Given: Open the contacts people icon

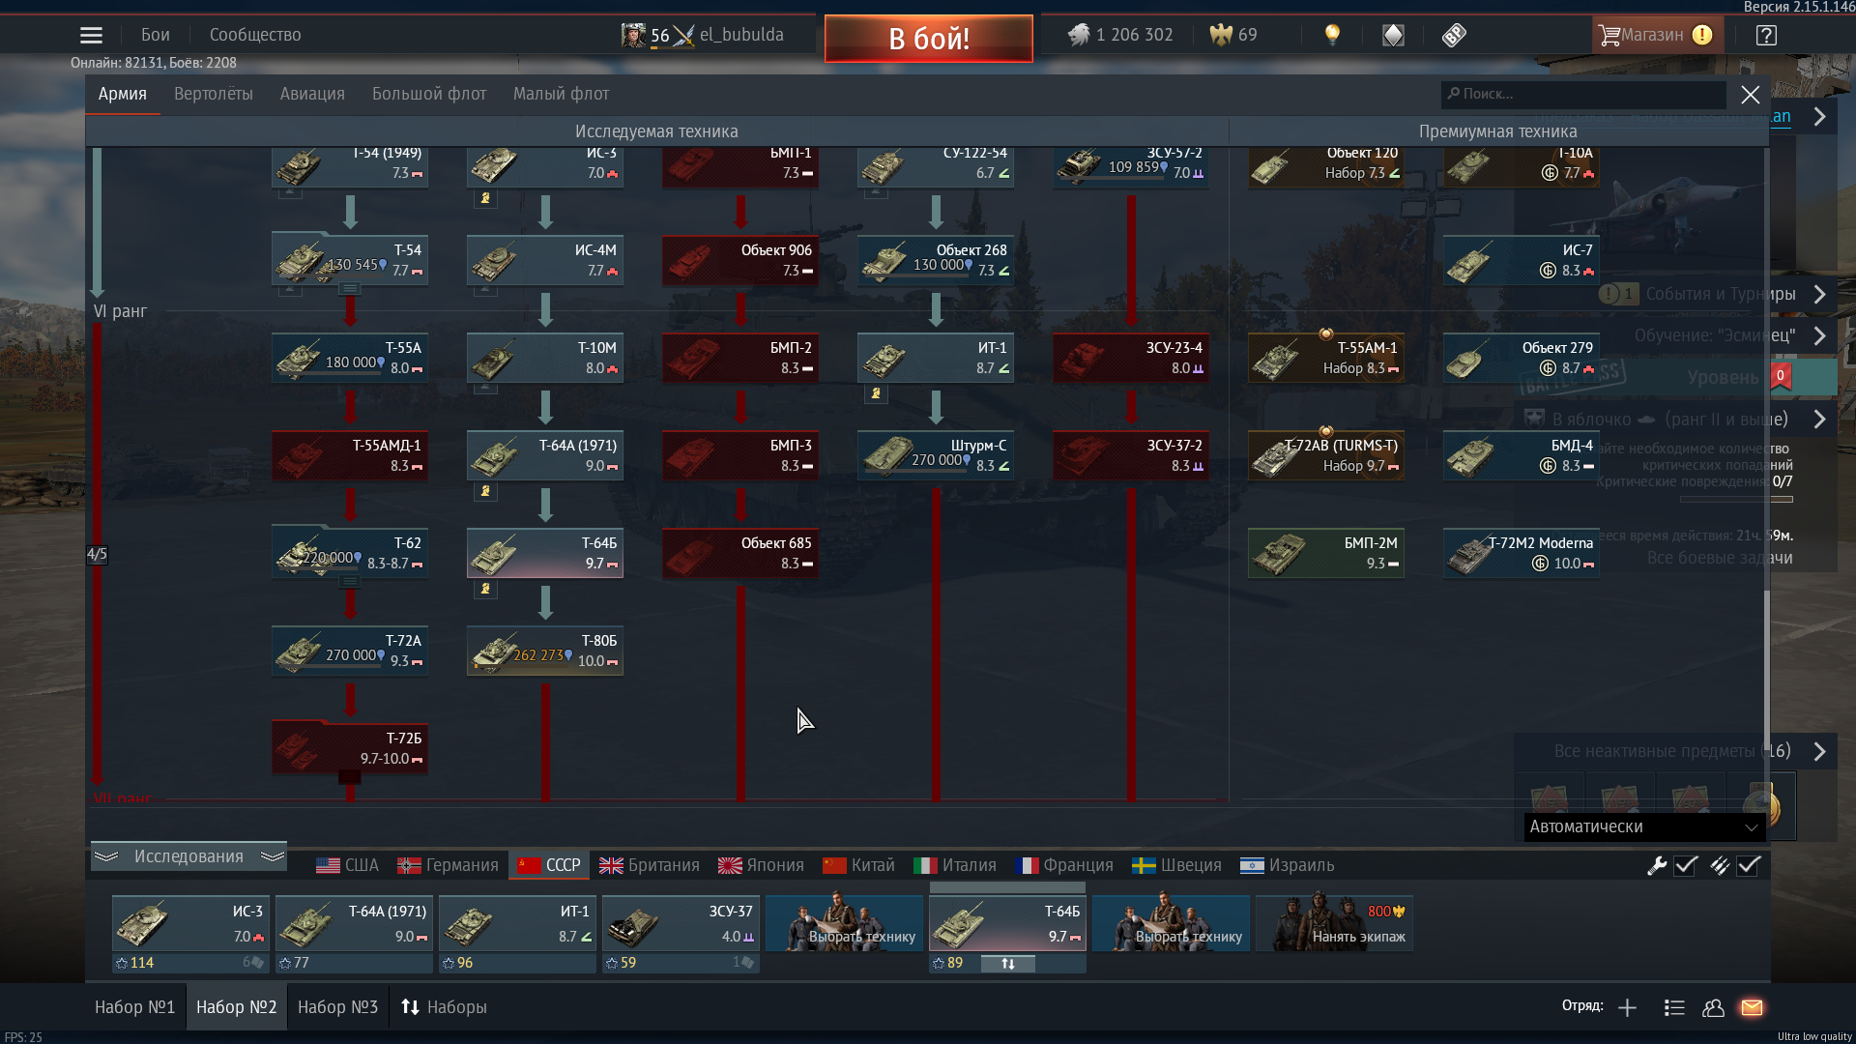Looking at the screenshot, I should [x=1713, y=1007].
